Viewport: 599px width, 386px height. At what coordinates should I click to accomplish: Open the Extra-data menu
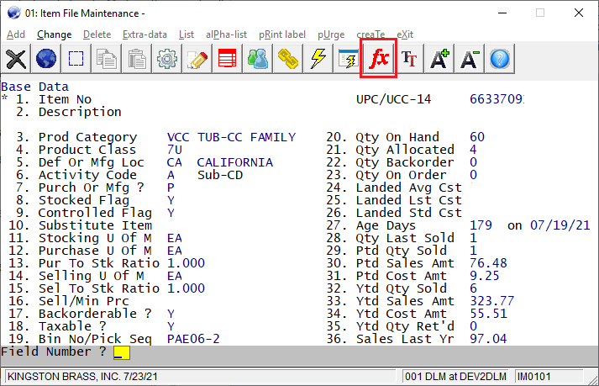point(144,34)
